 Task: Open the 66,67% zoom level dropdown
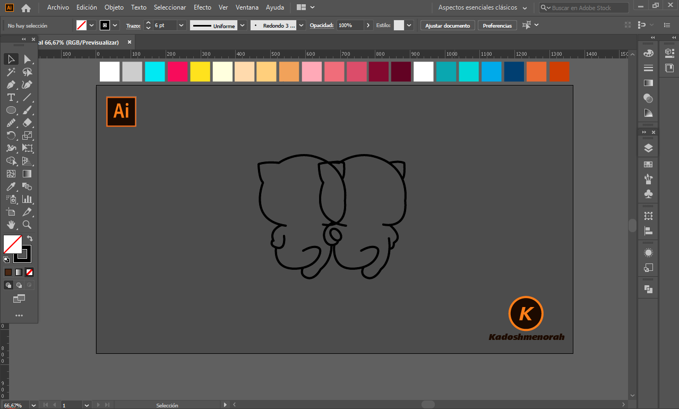coord(33,405)
